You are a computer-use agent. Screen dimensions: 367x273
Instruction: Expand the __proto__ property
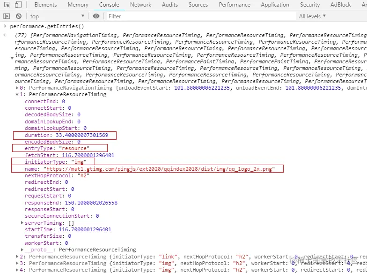tap(22, 250)
